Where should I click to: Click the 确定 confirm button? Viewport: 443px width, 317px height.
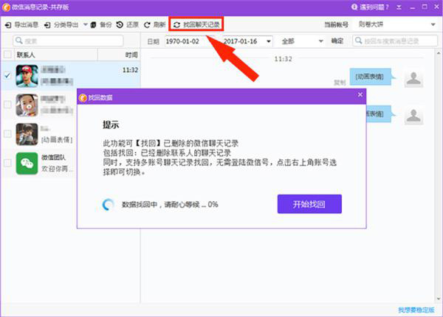337,41
